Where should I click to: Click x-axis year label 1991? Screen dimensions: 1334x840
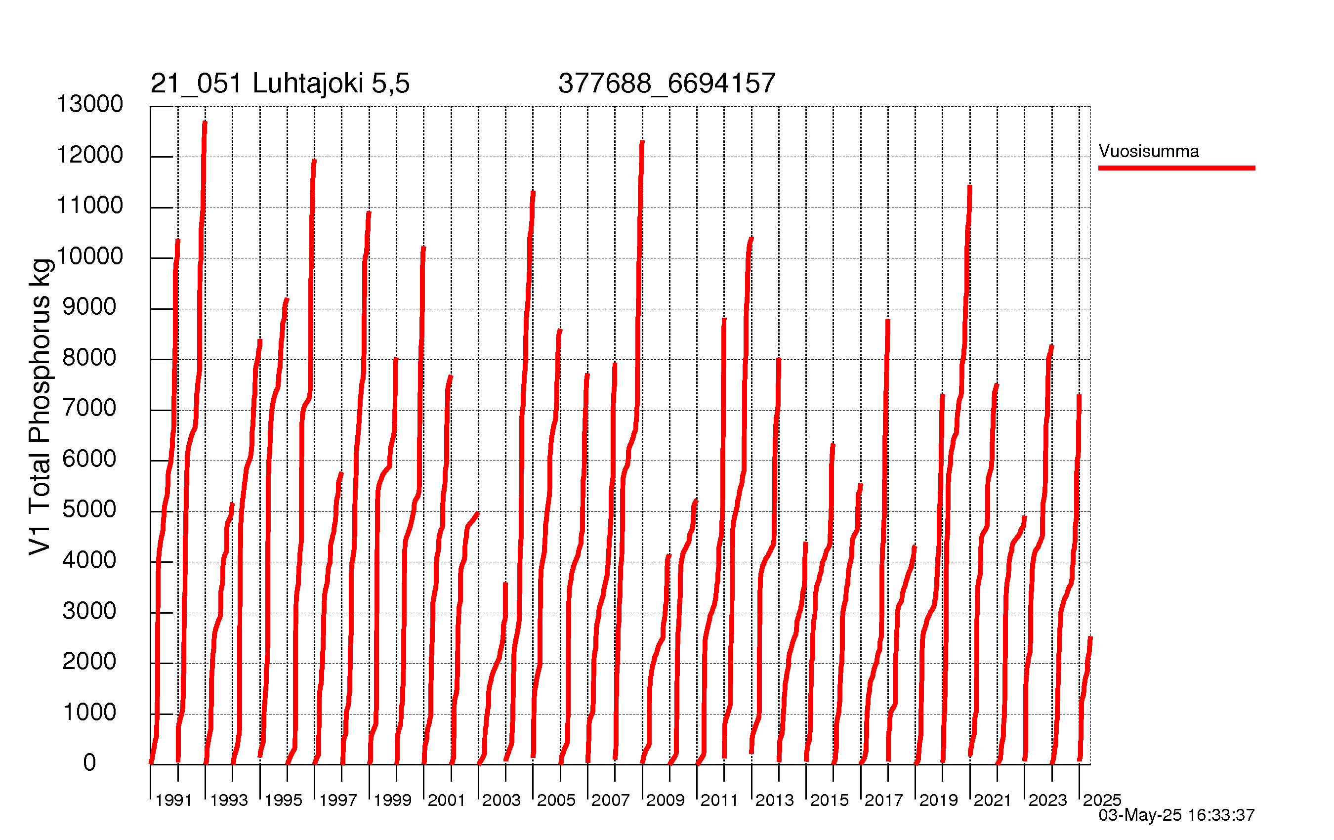pos(173,800)
